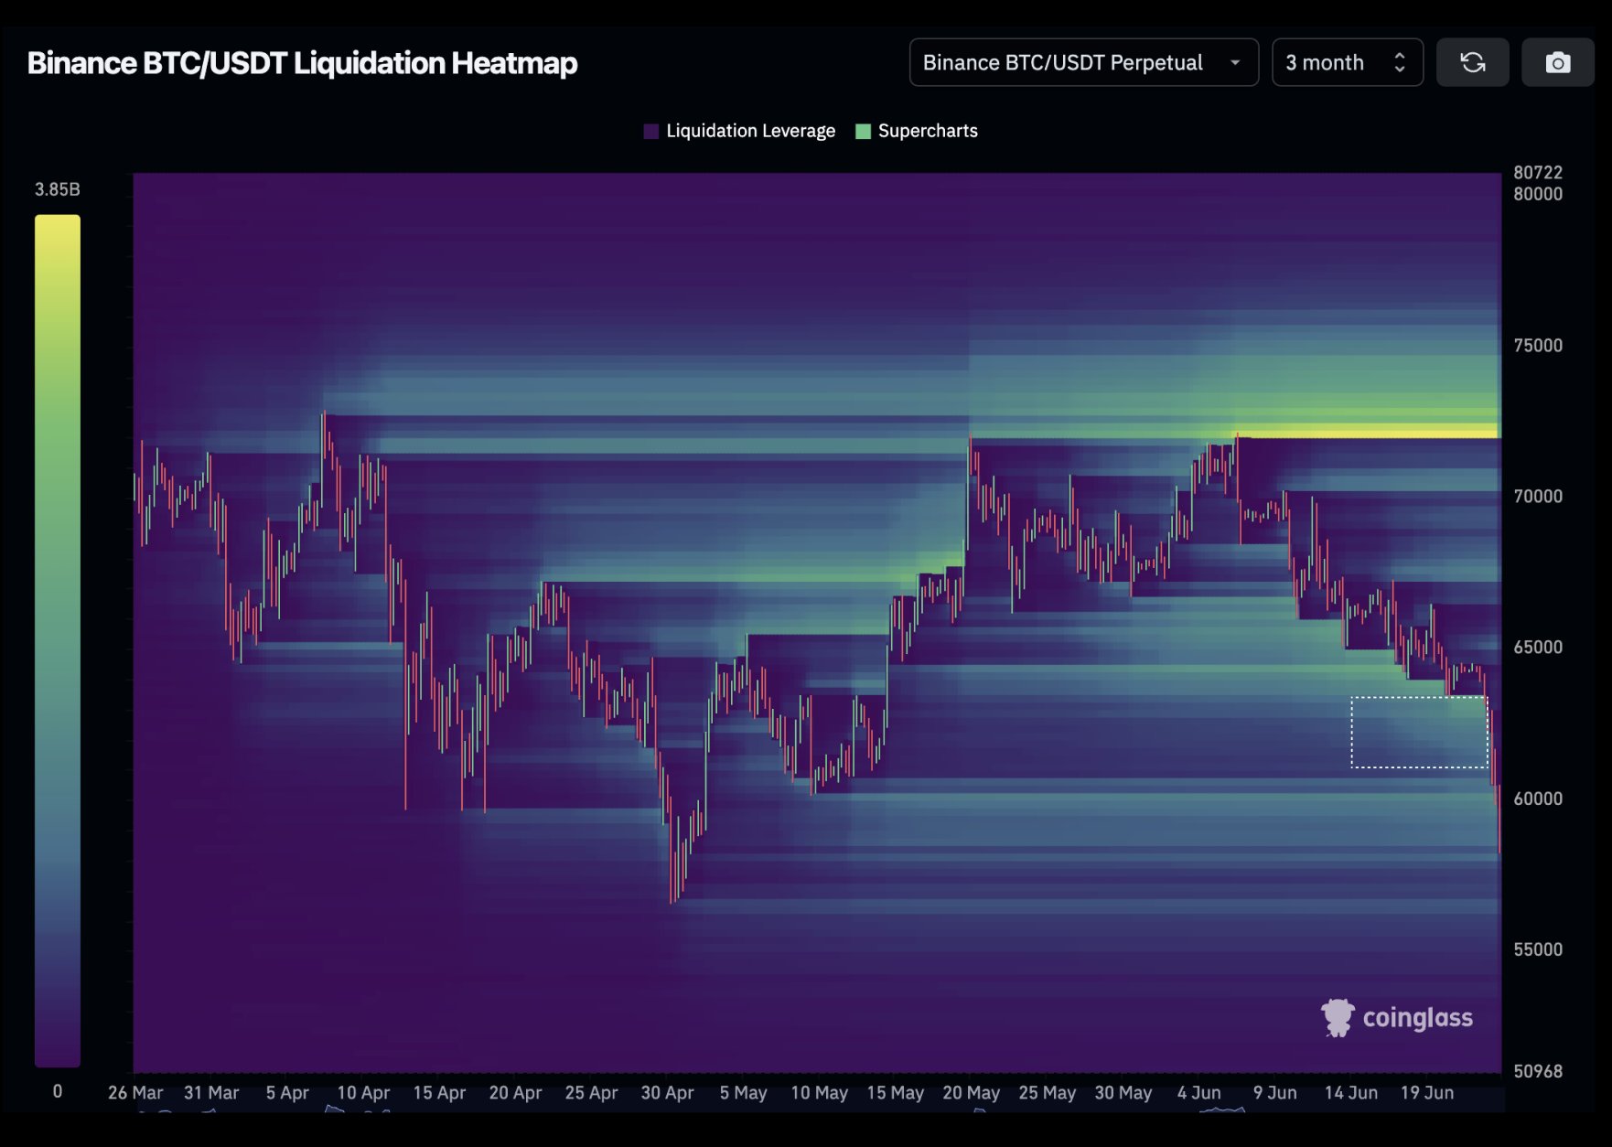Click the bright yellow liquidation band near 72000
The image size is (1612, 1147).
(x=1368, y=431)
